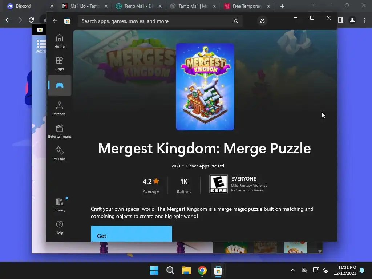
Task: Click the search magnifier icon in Store
Action: [x=236, y=21]
